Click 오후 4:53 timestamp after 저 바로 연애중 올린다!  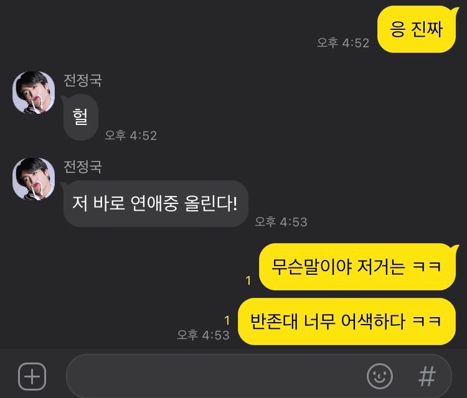tap(281, 222)
